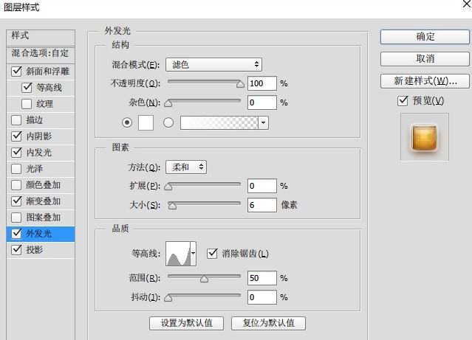Select the gradient radio button
Viewport: 472px width, 340px height.
point(168,122)
